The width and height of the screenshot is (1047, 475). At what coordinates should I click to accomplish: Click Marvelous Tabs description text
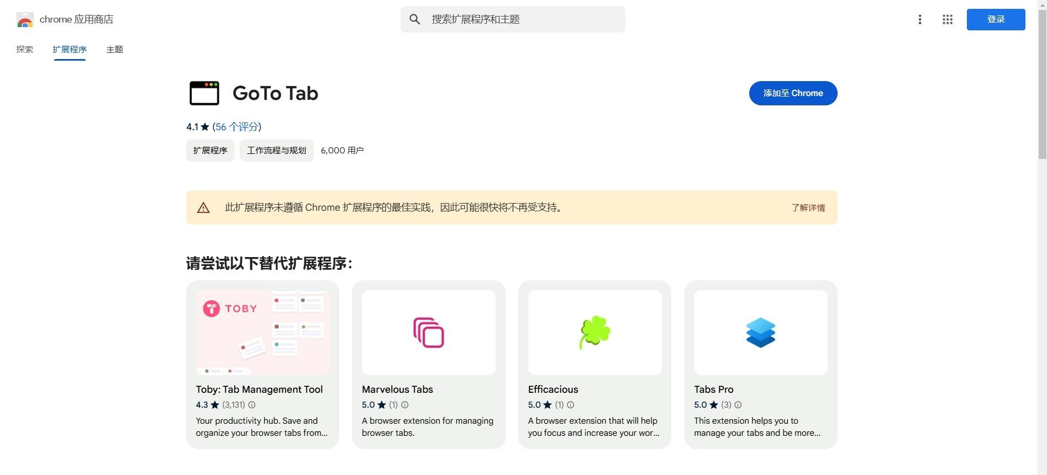click(428, 427)
